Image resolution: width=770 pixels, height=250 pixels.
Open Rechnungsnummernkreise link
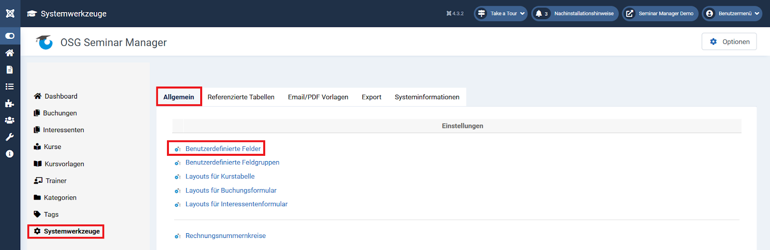click(x=226, y=236)
